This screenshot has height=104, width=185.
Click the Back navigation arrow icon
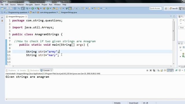coord(98,8)
